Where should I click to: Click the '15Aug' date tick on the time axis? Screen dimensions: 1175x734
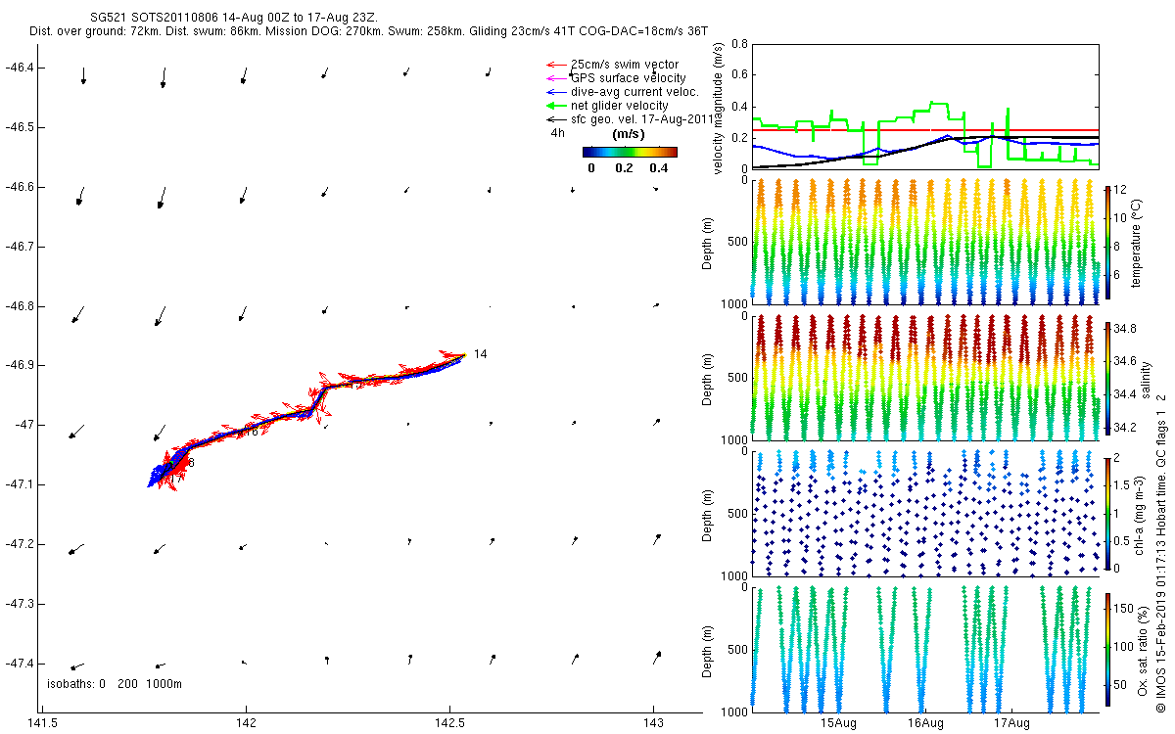pyautogui.click(x=839, y=723)
